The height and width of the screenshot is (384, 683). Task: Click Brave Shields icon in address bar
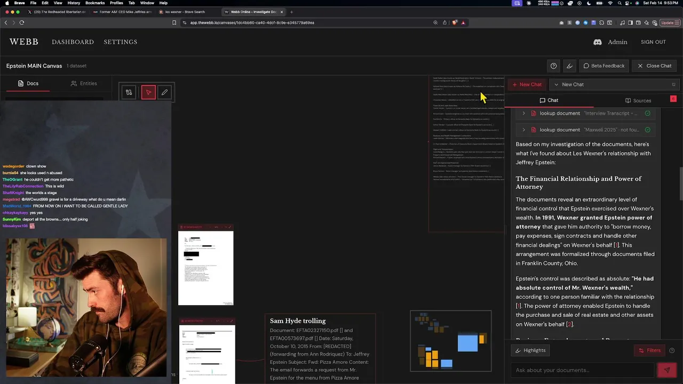point(454,22)
